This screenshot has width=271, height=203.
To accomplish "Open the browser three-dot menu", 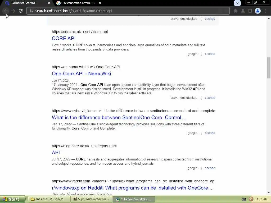I will coord(265,11).
